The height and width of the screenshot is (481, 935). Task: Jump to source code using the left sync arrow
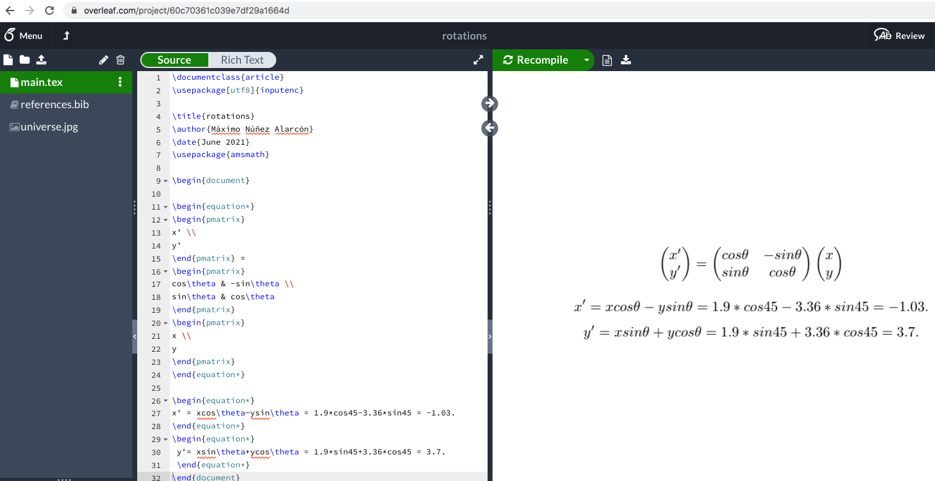point(489,128)
